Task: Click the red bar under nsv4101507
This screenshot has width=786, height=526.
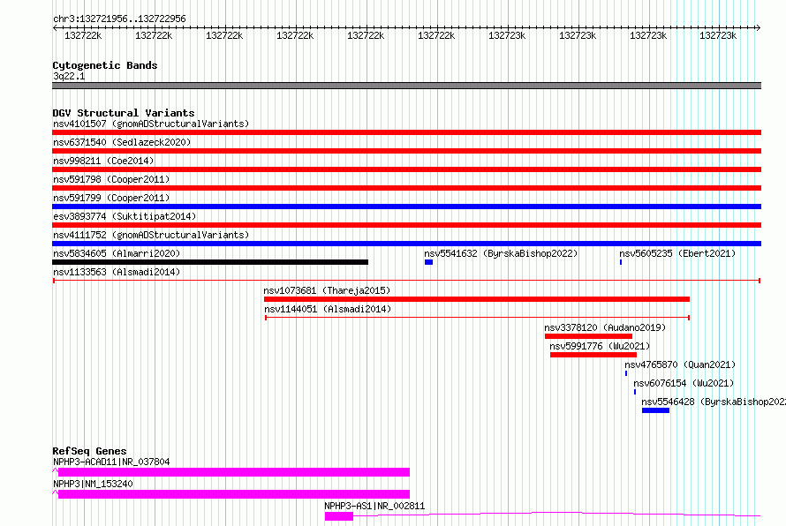Action: coord(406,132)
